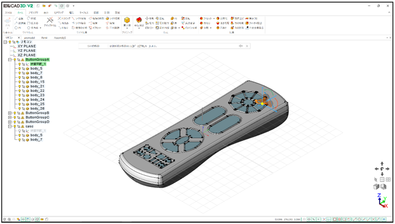Screen dimensions: 395x224
Task: Apply the フィレット fillet tool
Action: pyautogui.click(x=206, y=18)
